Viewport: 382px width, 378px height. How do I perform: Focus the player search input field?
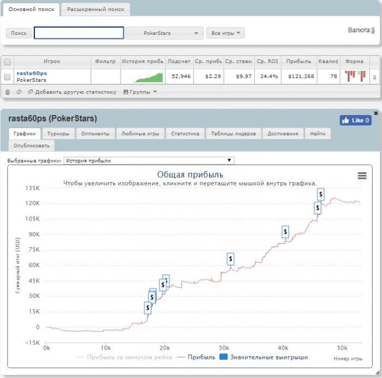[x=79, y=33]
